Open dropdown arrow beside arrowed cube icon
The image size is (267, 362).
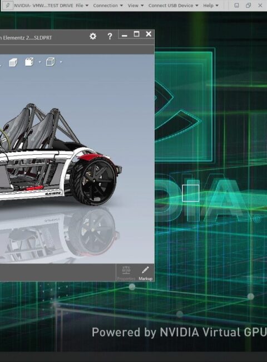(x=39, y=62)
